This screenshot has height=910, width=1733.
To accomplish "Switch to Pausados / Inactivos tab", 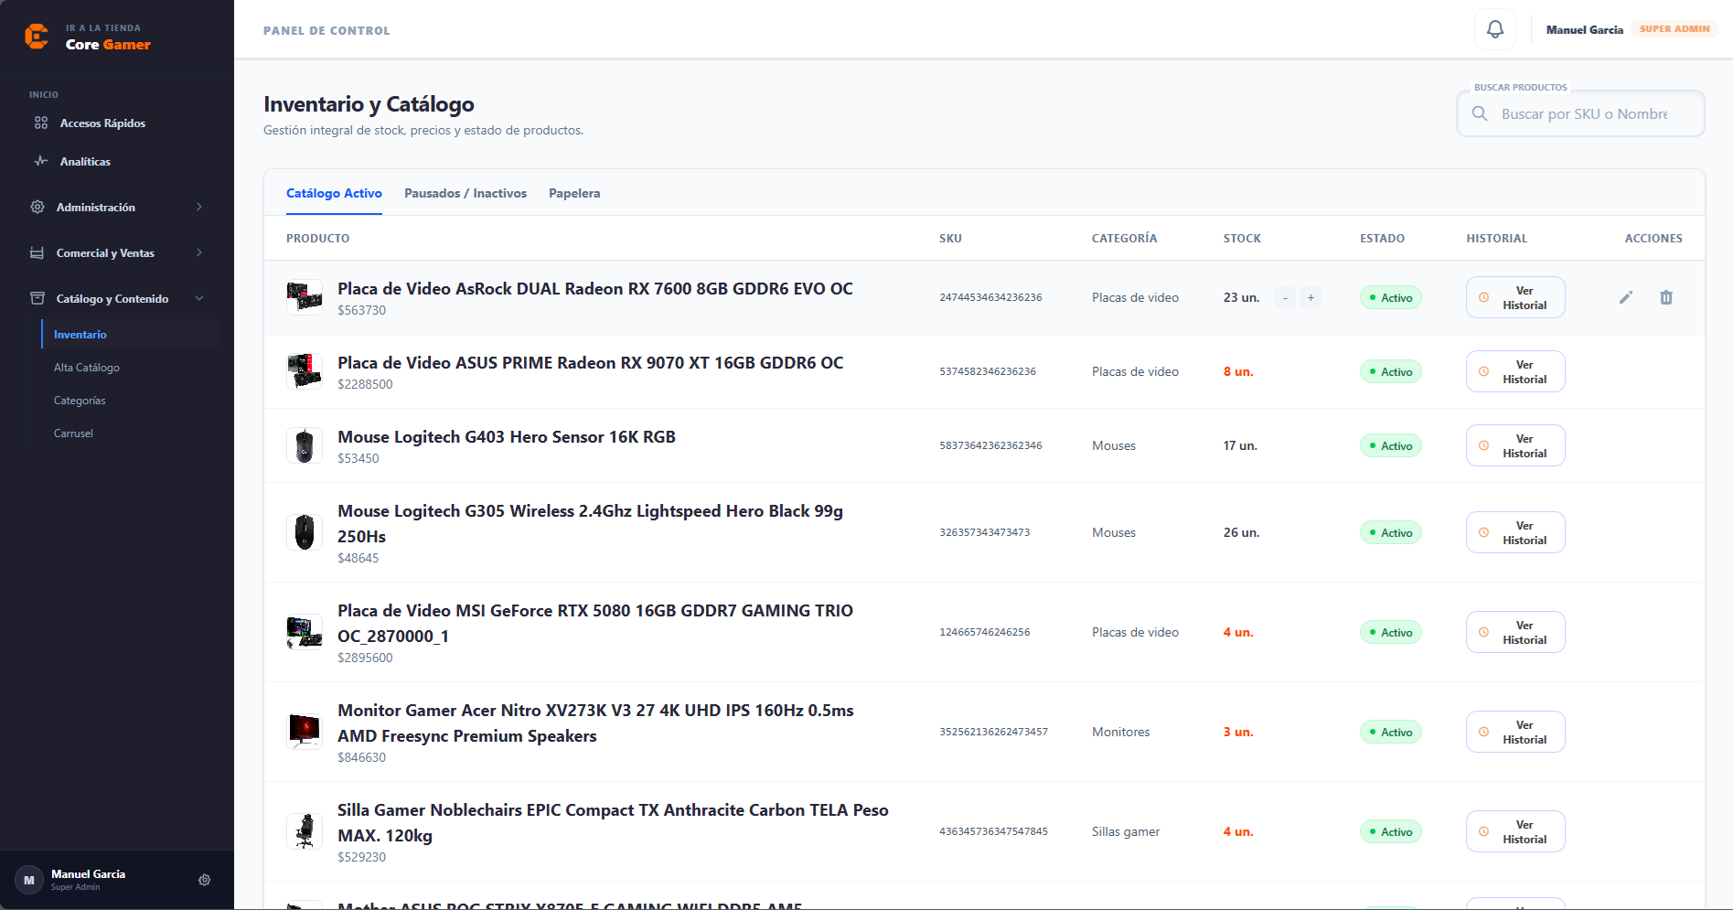I will (465, 193).
